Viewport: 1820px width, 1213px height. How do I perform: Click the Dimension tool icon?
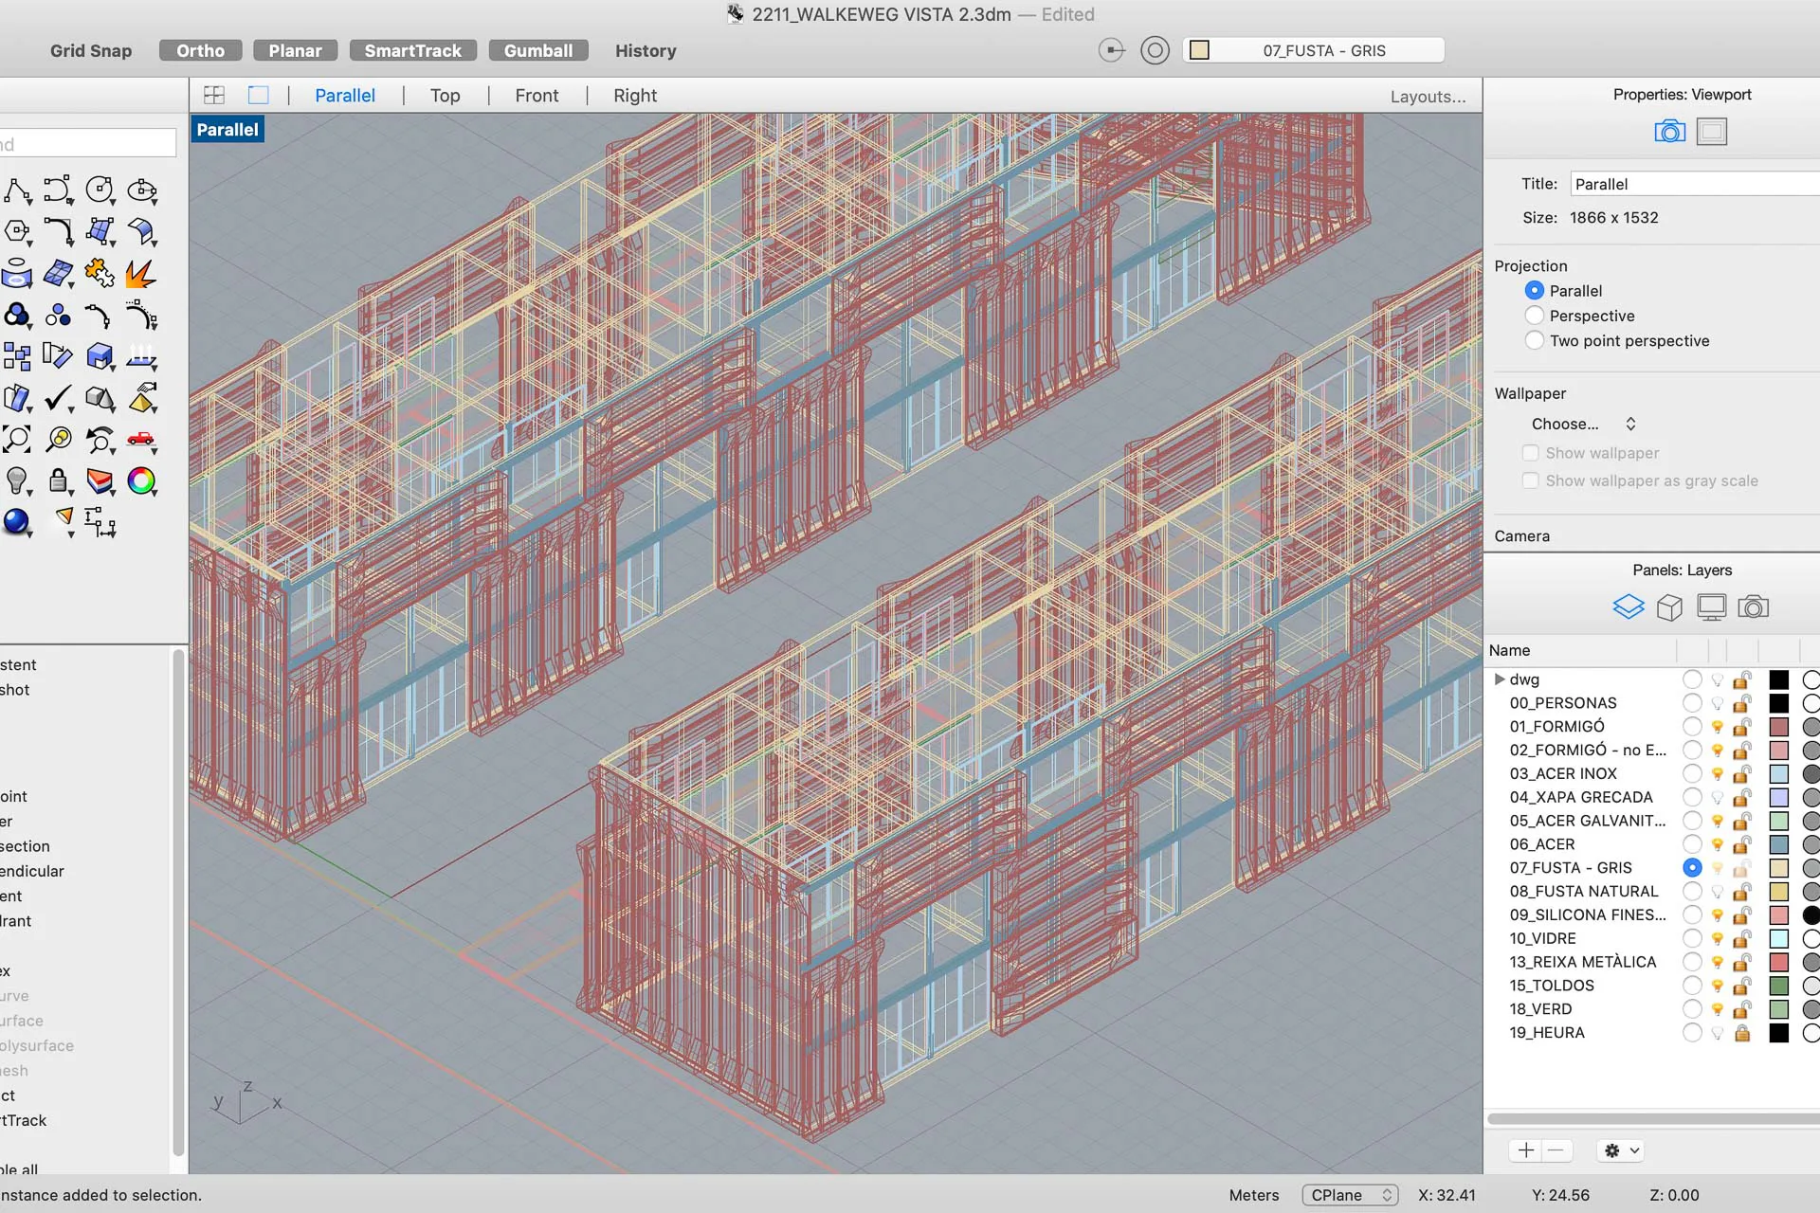tap(100, 521)
